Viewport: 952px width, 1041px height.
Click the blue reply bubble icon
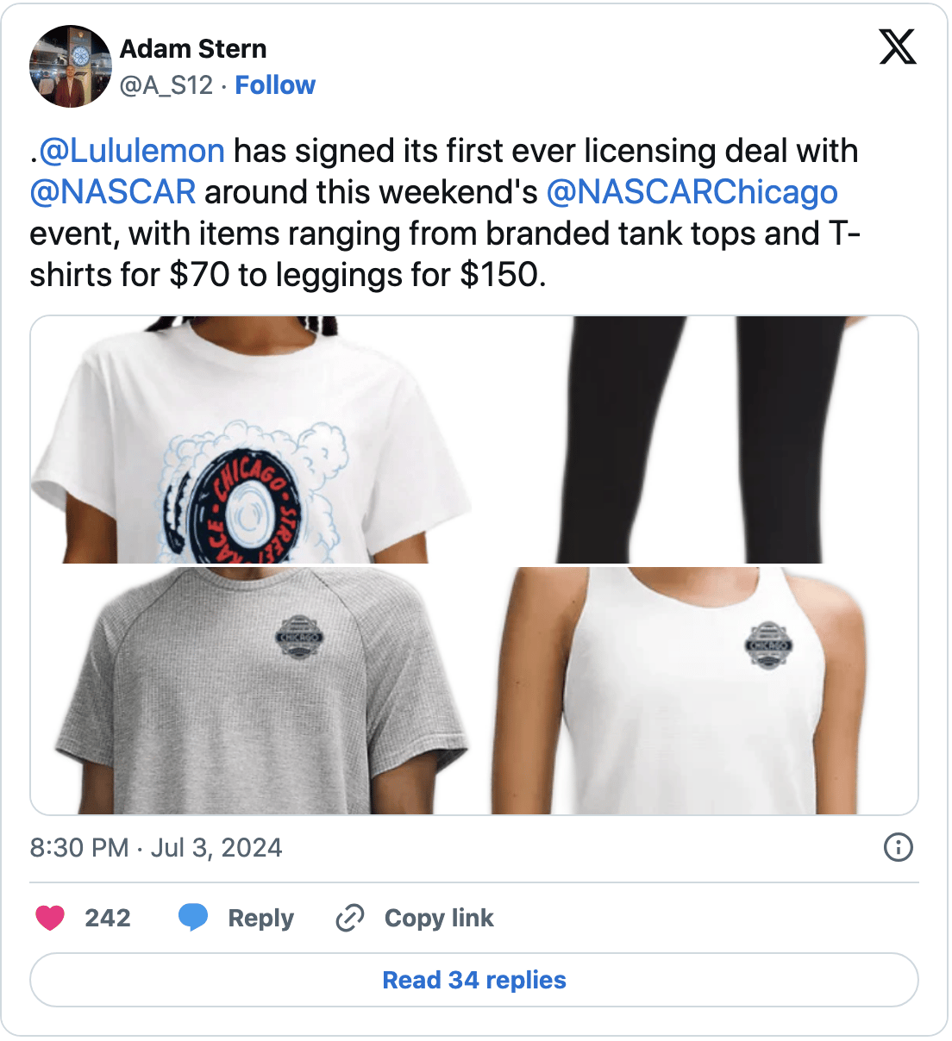point(193,918)
